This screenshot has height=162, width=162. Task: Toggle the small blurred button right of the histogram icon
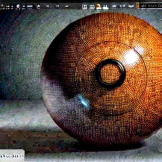coord(114,6)
